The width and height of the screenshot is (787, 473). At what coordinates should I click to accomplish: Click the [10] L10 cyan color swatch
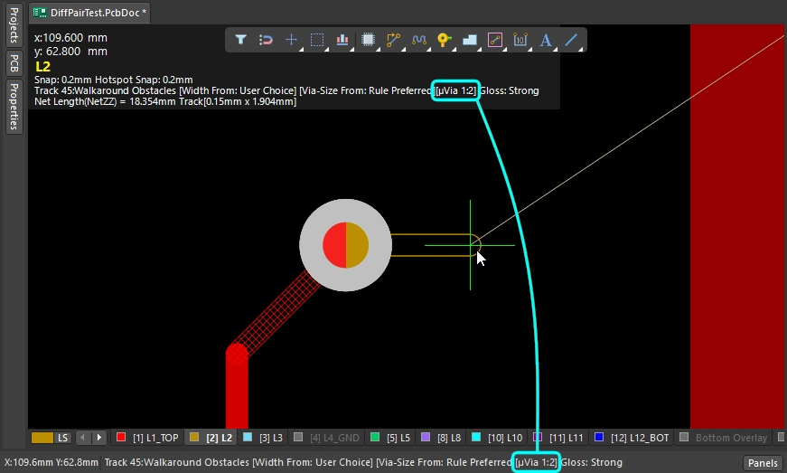(x=476, y=438)
